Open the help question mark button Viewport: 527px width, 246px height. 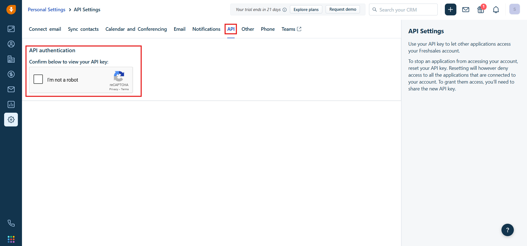507,230
